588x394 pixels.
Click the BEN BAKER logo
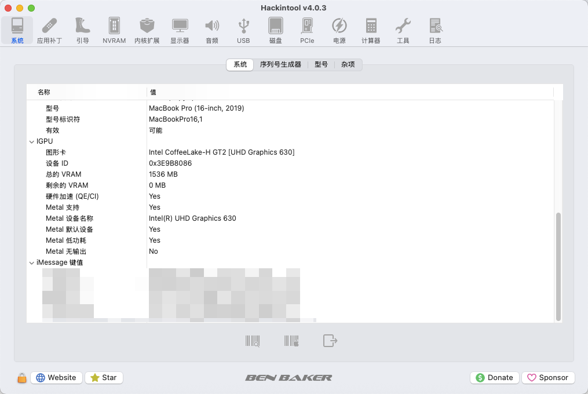(x=288, y=378)
